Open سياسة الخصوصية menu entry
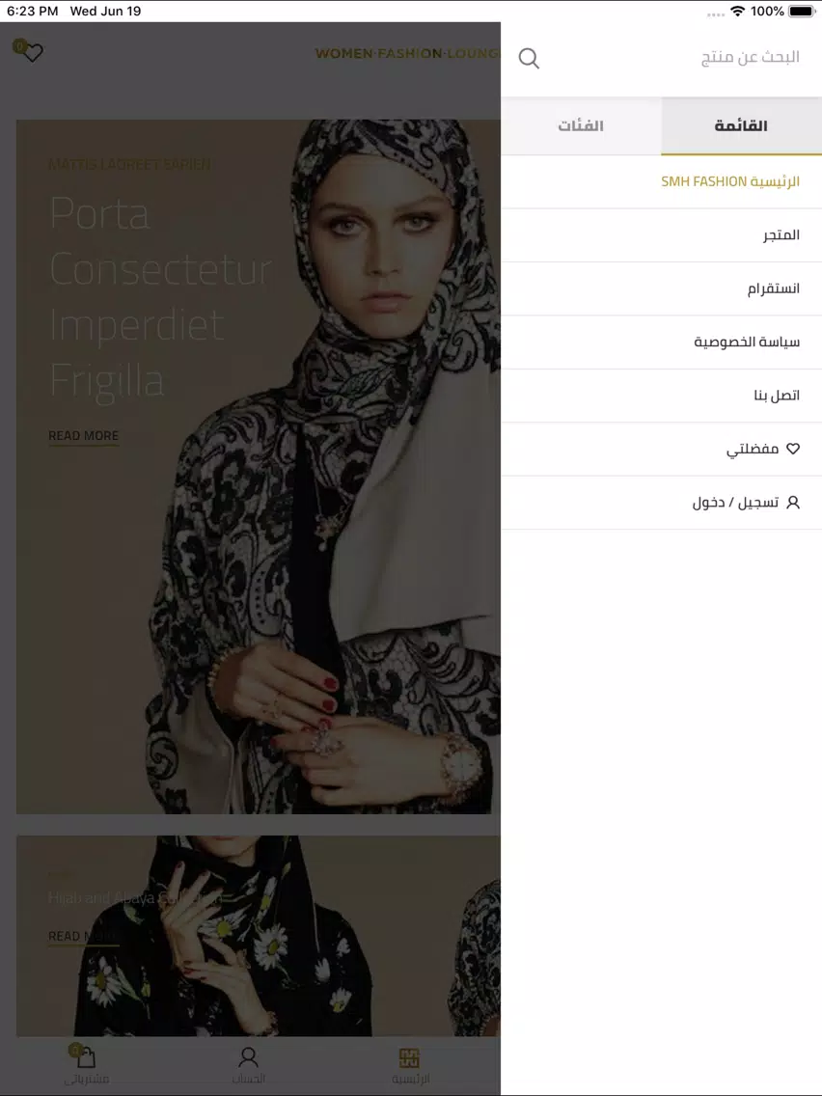 coord(661,342)
